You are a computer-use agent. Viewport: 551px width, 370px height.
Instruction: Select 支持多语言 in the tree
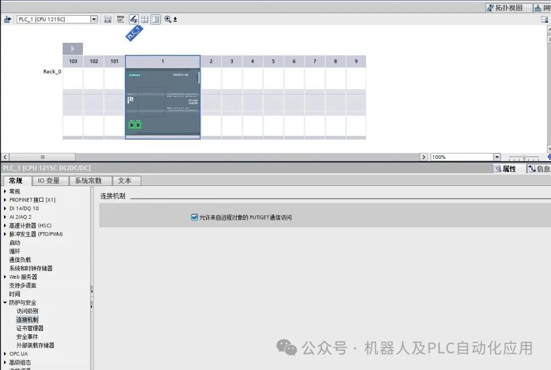[x=22, y=285]
